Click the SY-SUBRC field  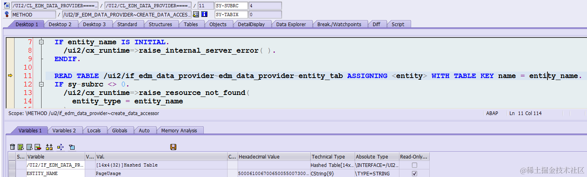231,6
